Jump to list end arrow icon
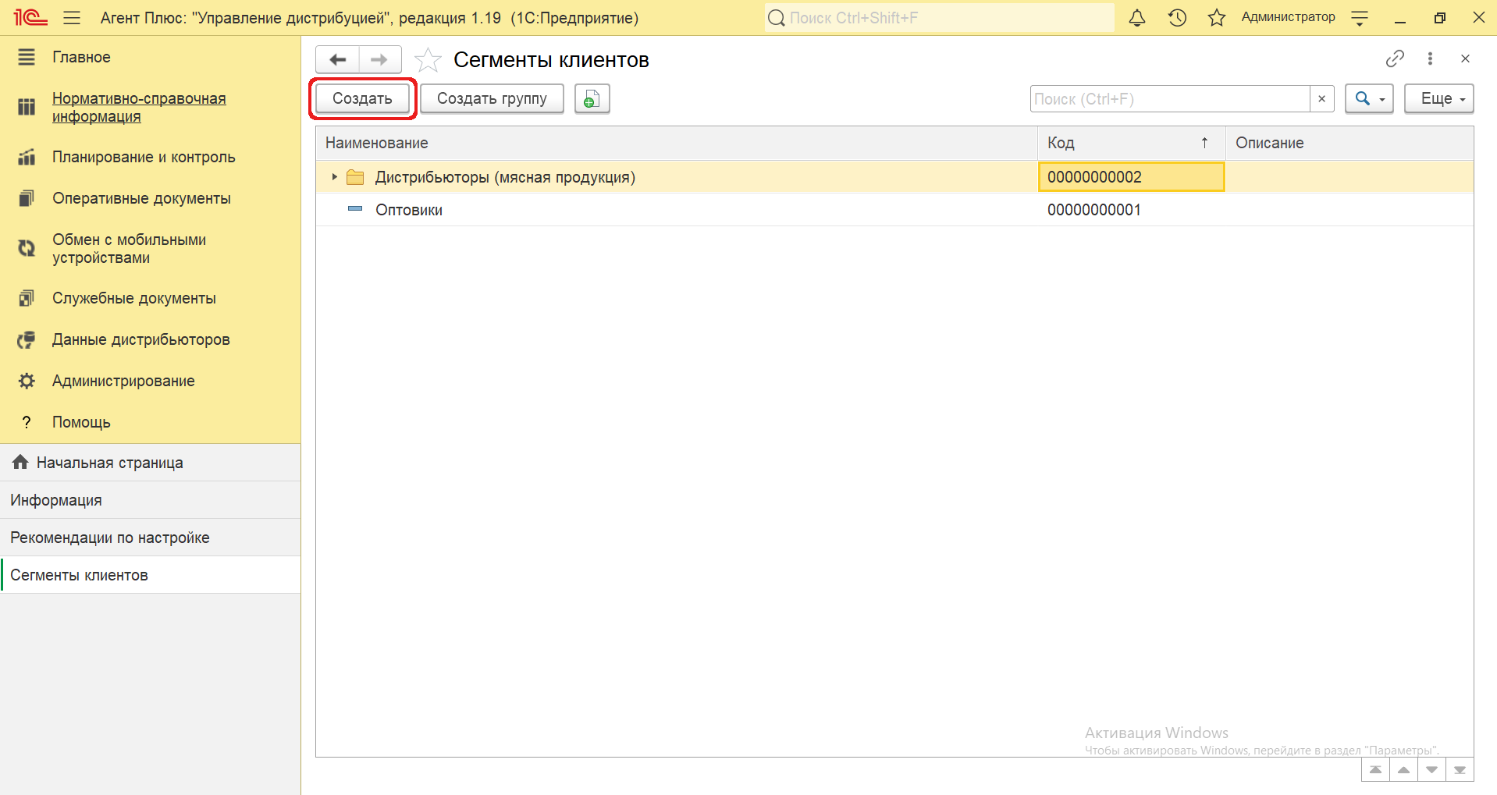The height and width of the screenshot is (795, 1497). (1460, 770)
